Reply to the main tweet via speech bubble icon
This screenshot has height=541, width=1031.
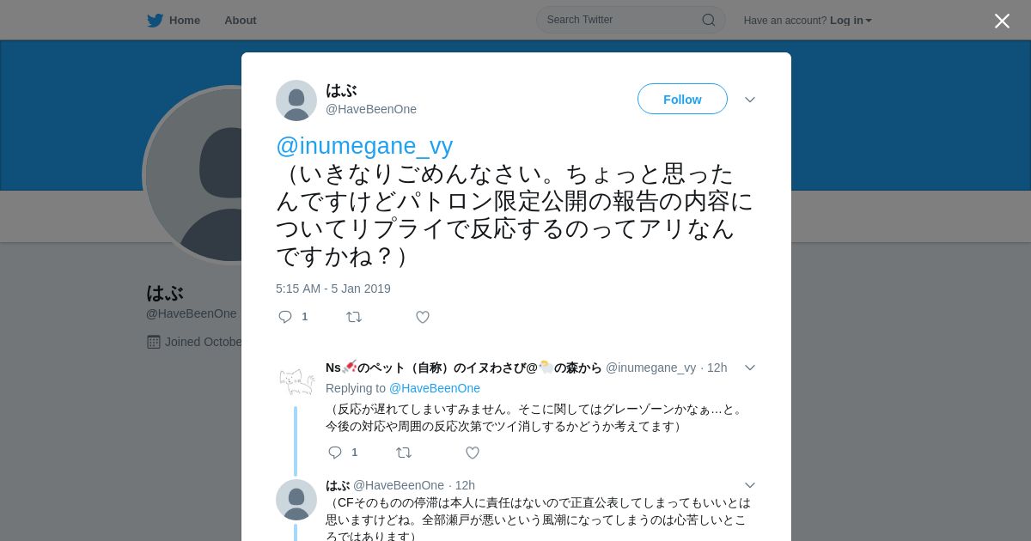pyautogui.click(x=285, y=317)
